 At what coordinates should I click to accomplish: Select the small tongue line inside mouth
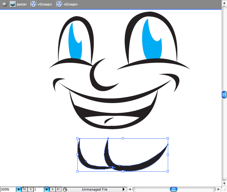108,120
